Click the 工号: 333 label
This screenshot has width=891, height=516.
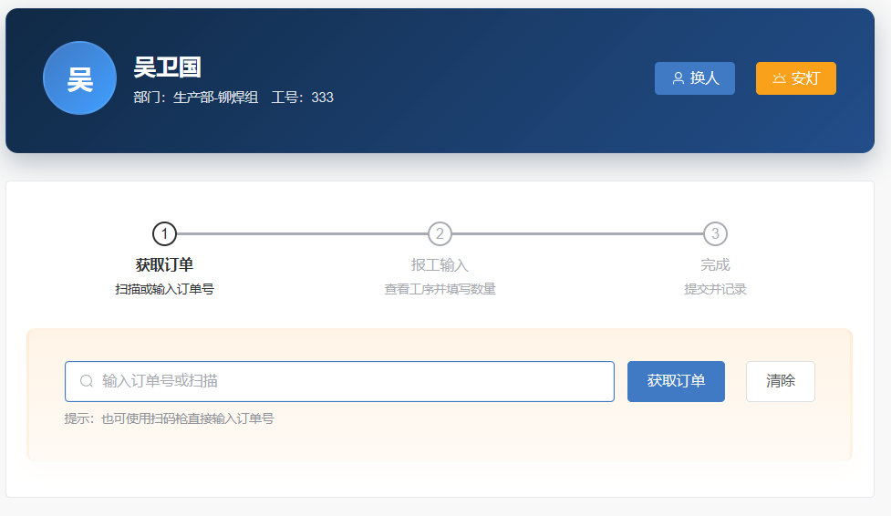tap(302, 97)
